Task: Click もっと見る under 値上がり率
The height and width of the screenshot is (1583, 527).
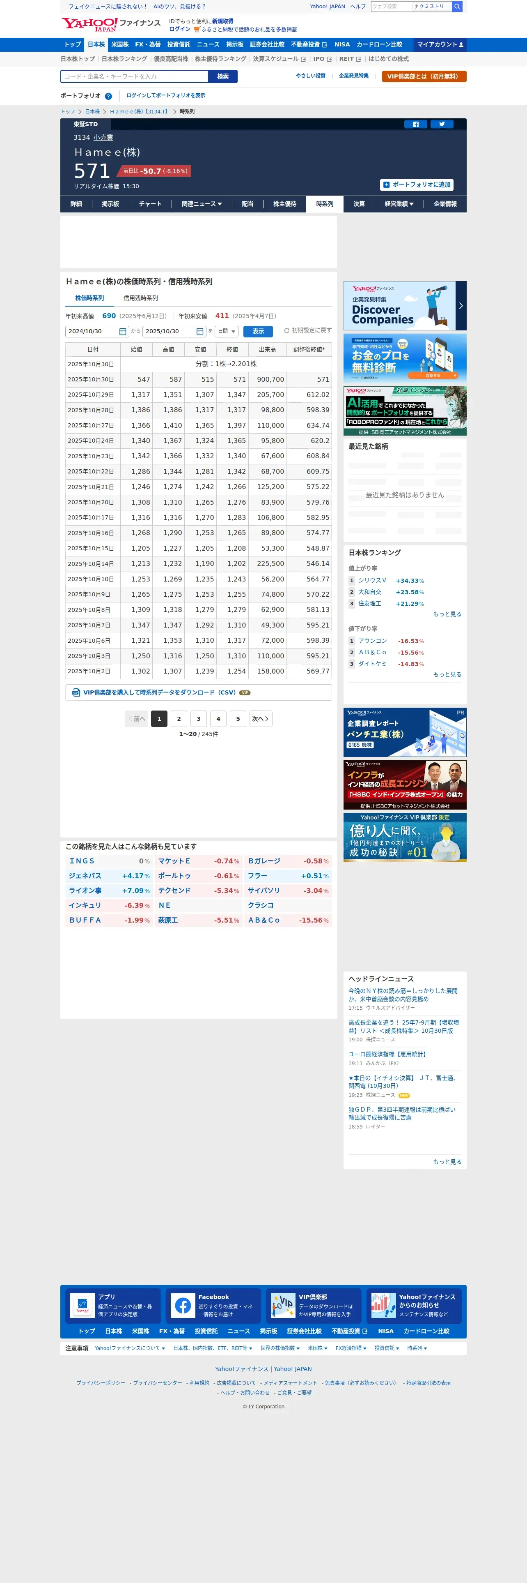Action: pos(447,614)
